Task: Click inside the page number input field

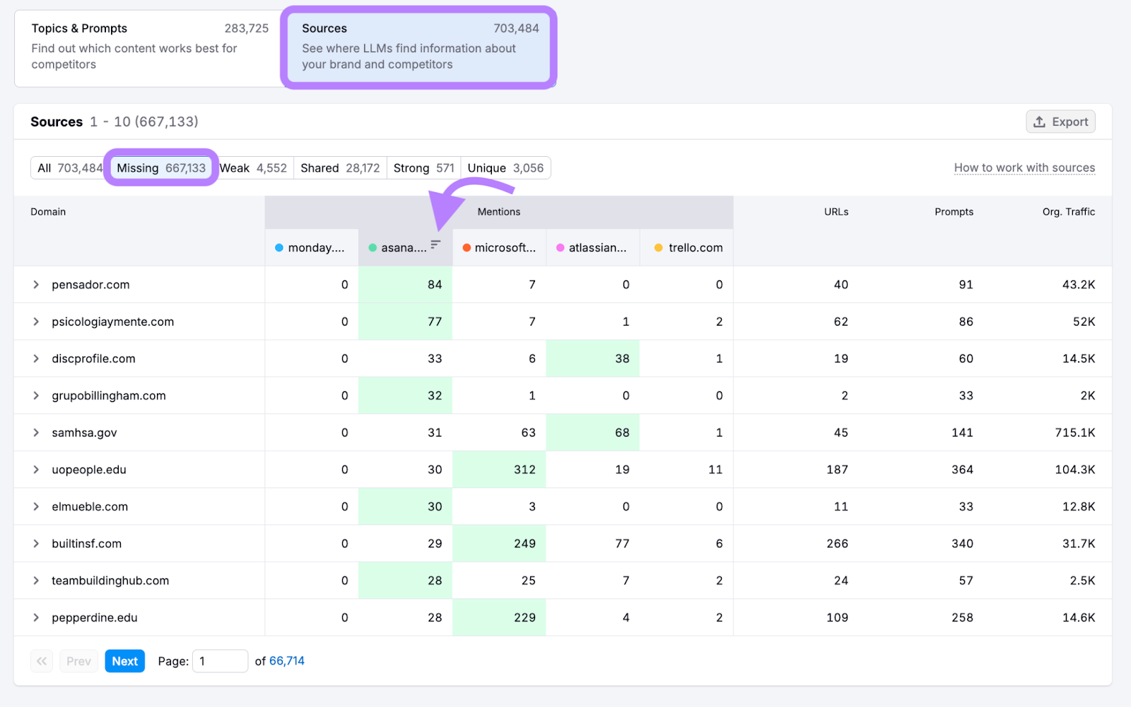Action: [x=220, y=660]
